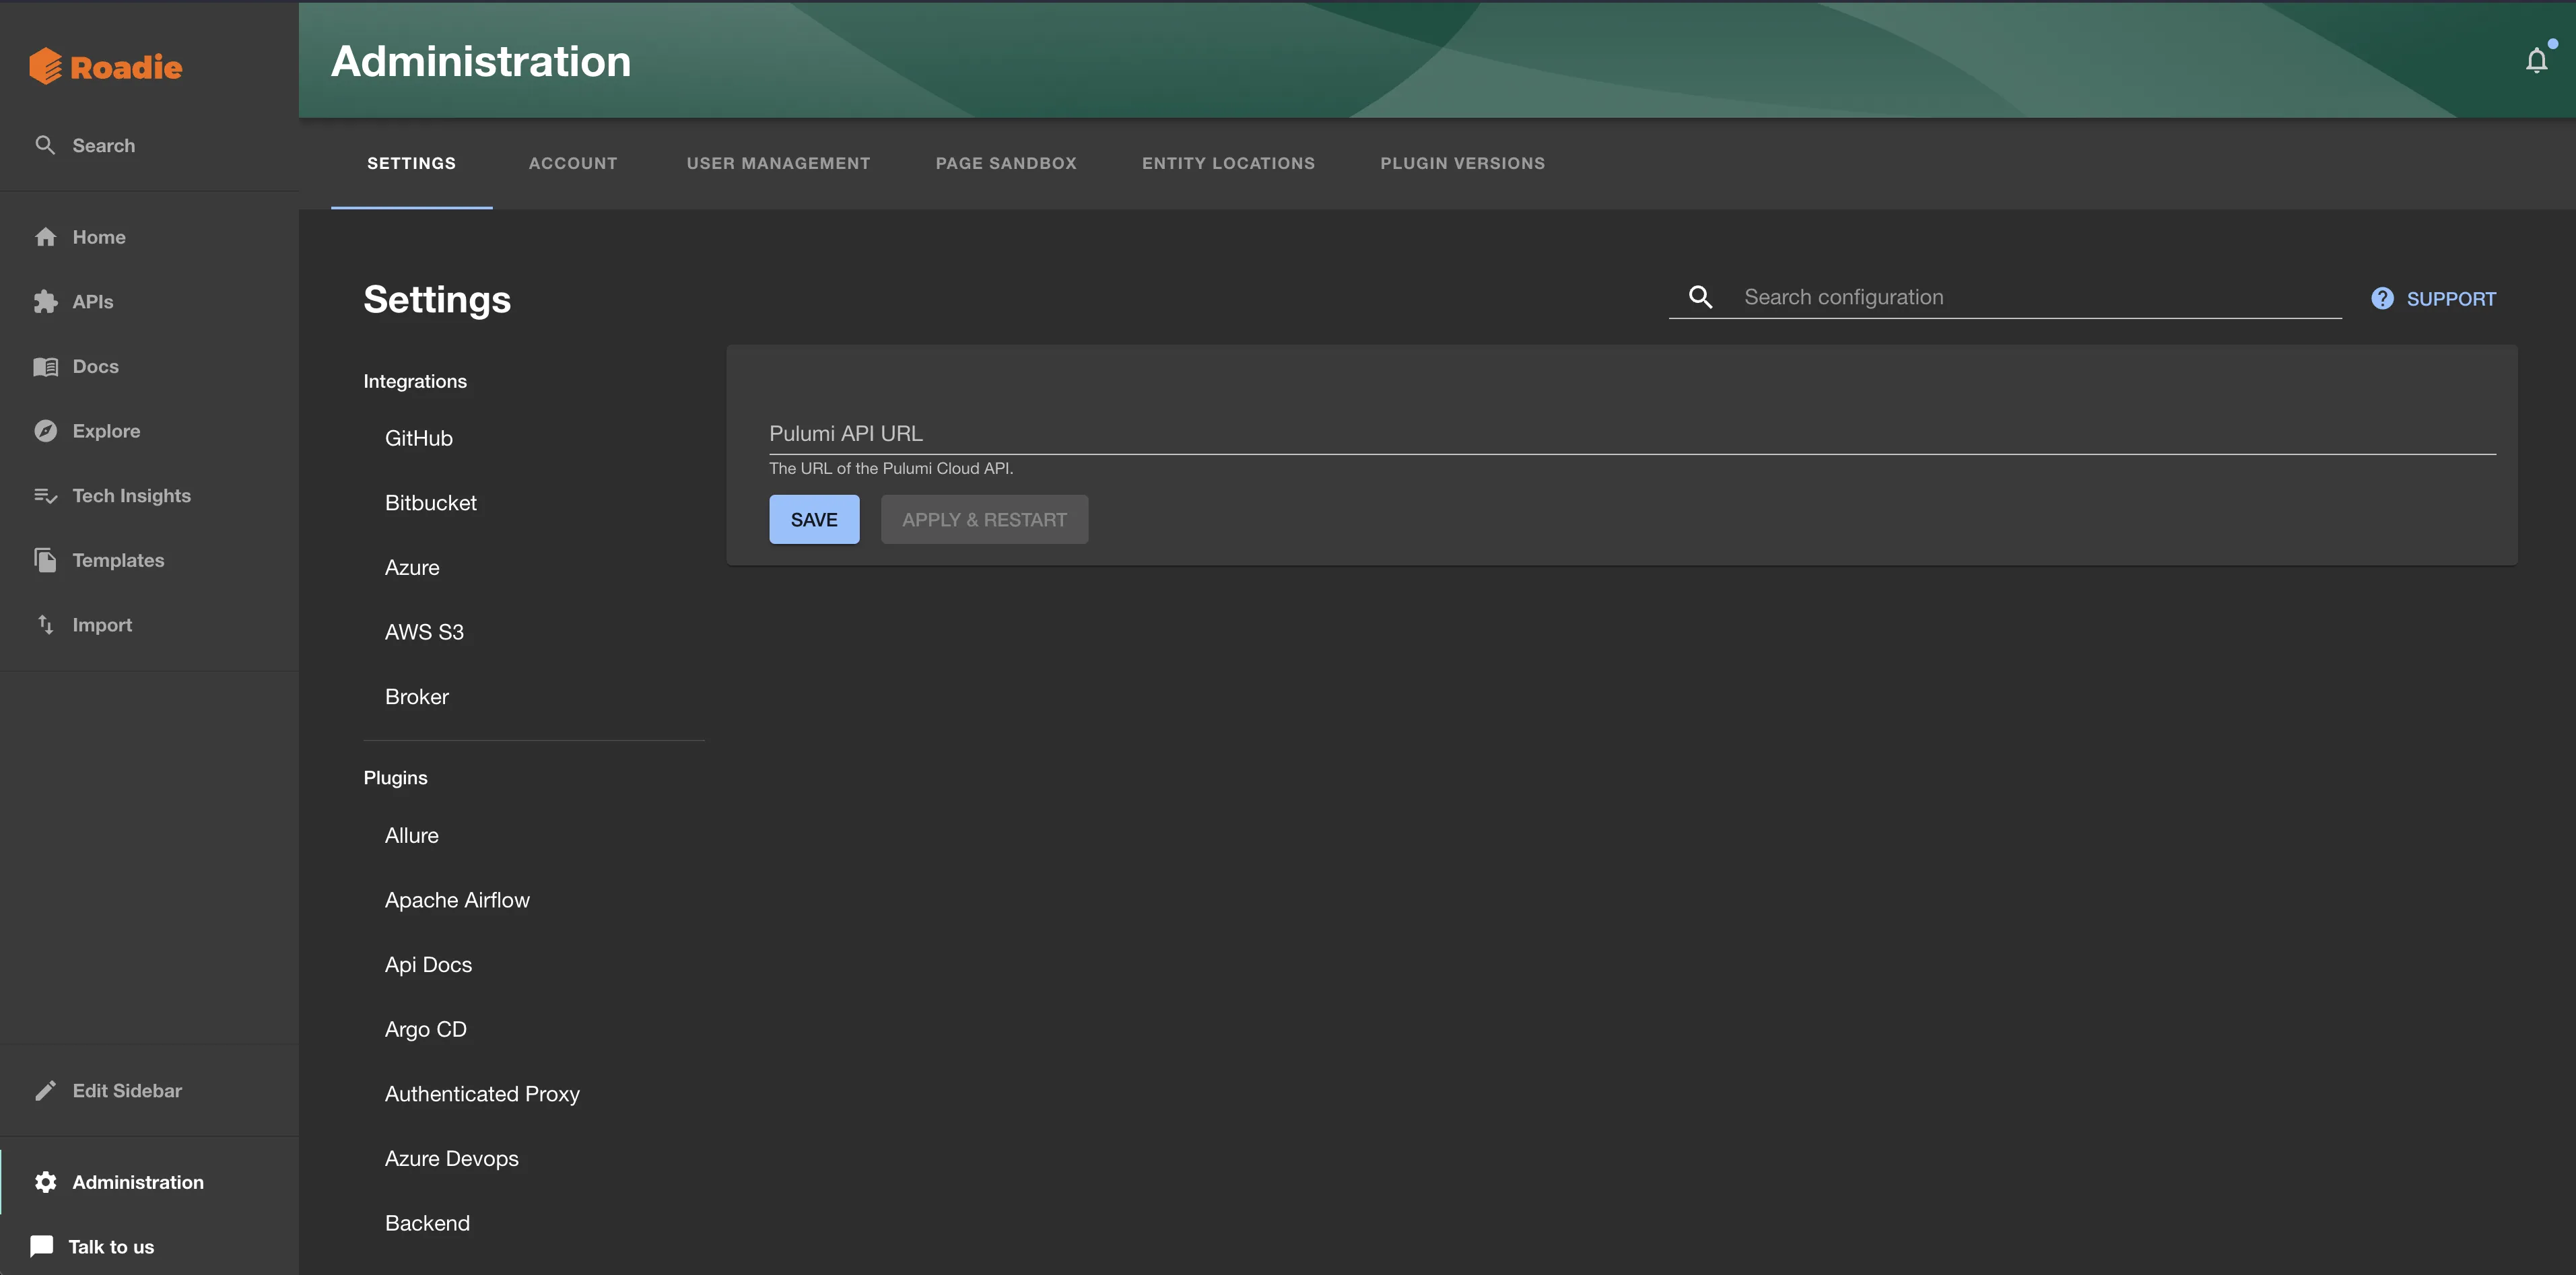The image size is (2576, 1275).
Task: Click the Support help icon
Action: click(x=2382, y=298)
